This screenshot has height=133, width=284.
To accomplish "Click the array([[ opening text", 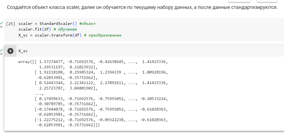I will click(27, 62).
